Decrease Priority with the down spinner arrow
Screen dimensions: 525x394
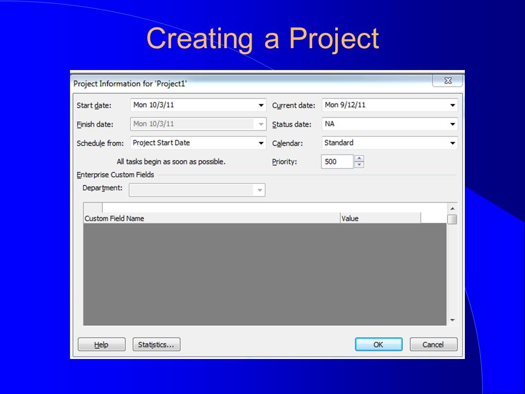pyautogui.click(x=359, y=165)
